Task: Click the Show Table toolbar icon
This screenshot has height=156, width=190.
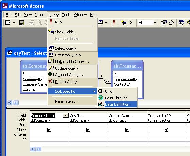Action: 124,22
